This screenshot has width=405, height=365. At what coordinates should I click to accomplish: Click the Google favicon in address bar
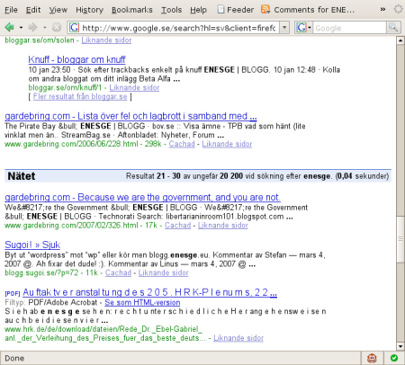coord(74,28)
